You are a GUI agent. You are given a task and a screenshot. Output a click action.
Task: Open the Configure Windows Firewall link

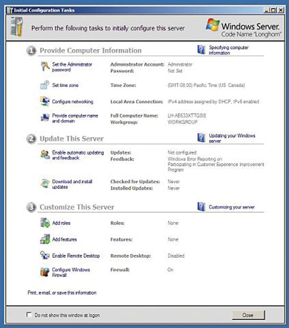pyautogui.click(x=71, y=272)
